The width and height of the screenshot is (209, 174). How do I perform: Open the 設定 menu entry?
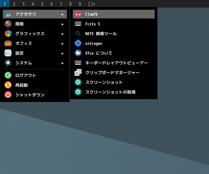coord(35,53)
